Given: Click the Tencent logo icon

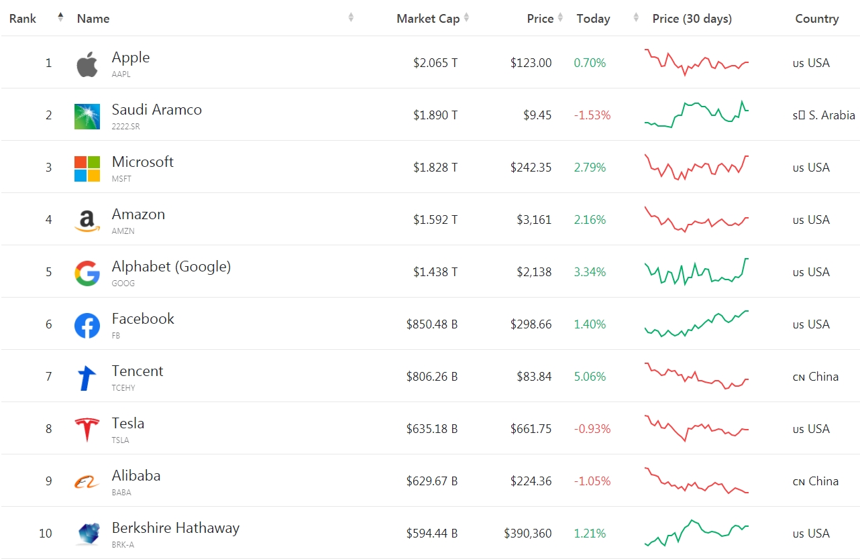Looking at the screenshot, I should click(x=87, y=378).
